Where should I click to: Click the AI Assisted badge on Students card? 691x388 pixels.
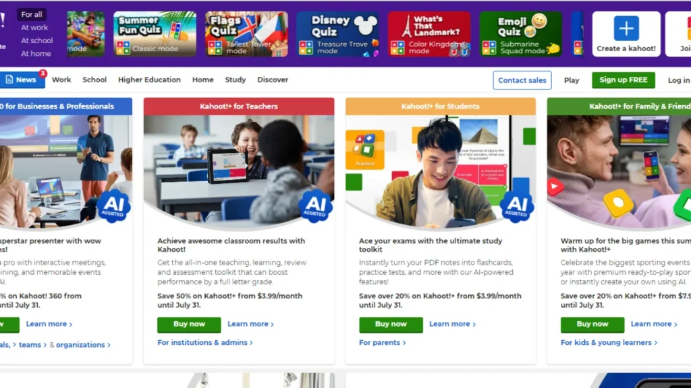516,206
